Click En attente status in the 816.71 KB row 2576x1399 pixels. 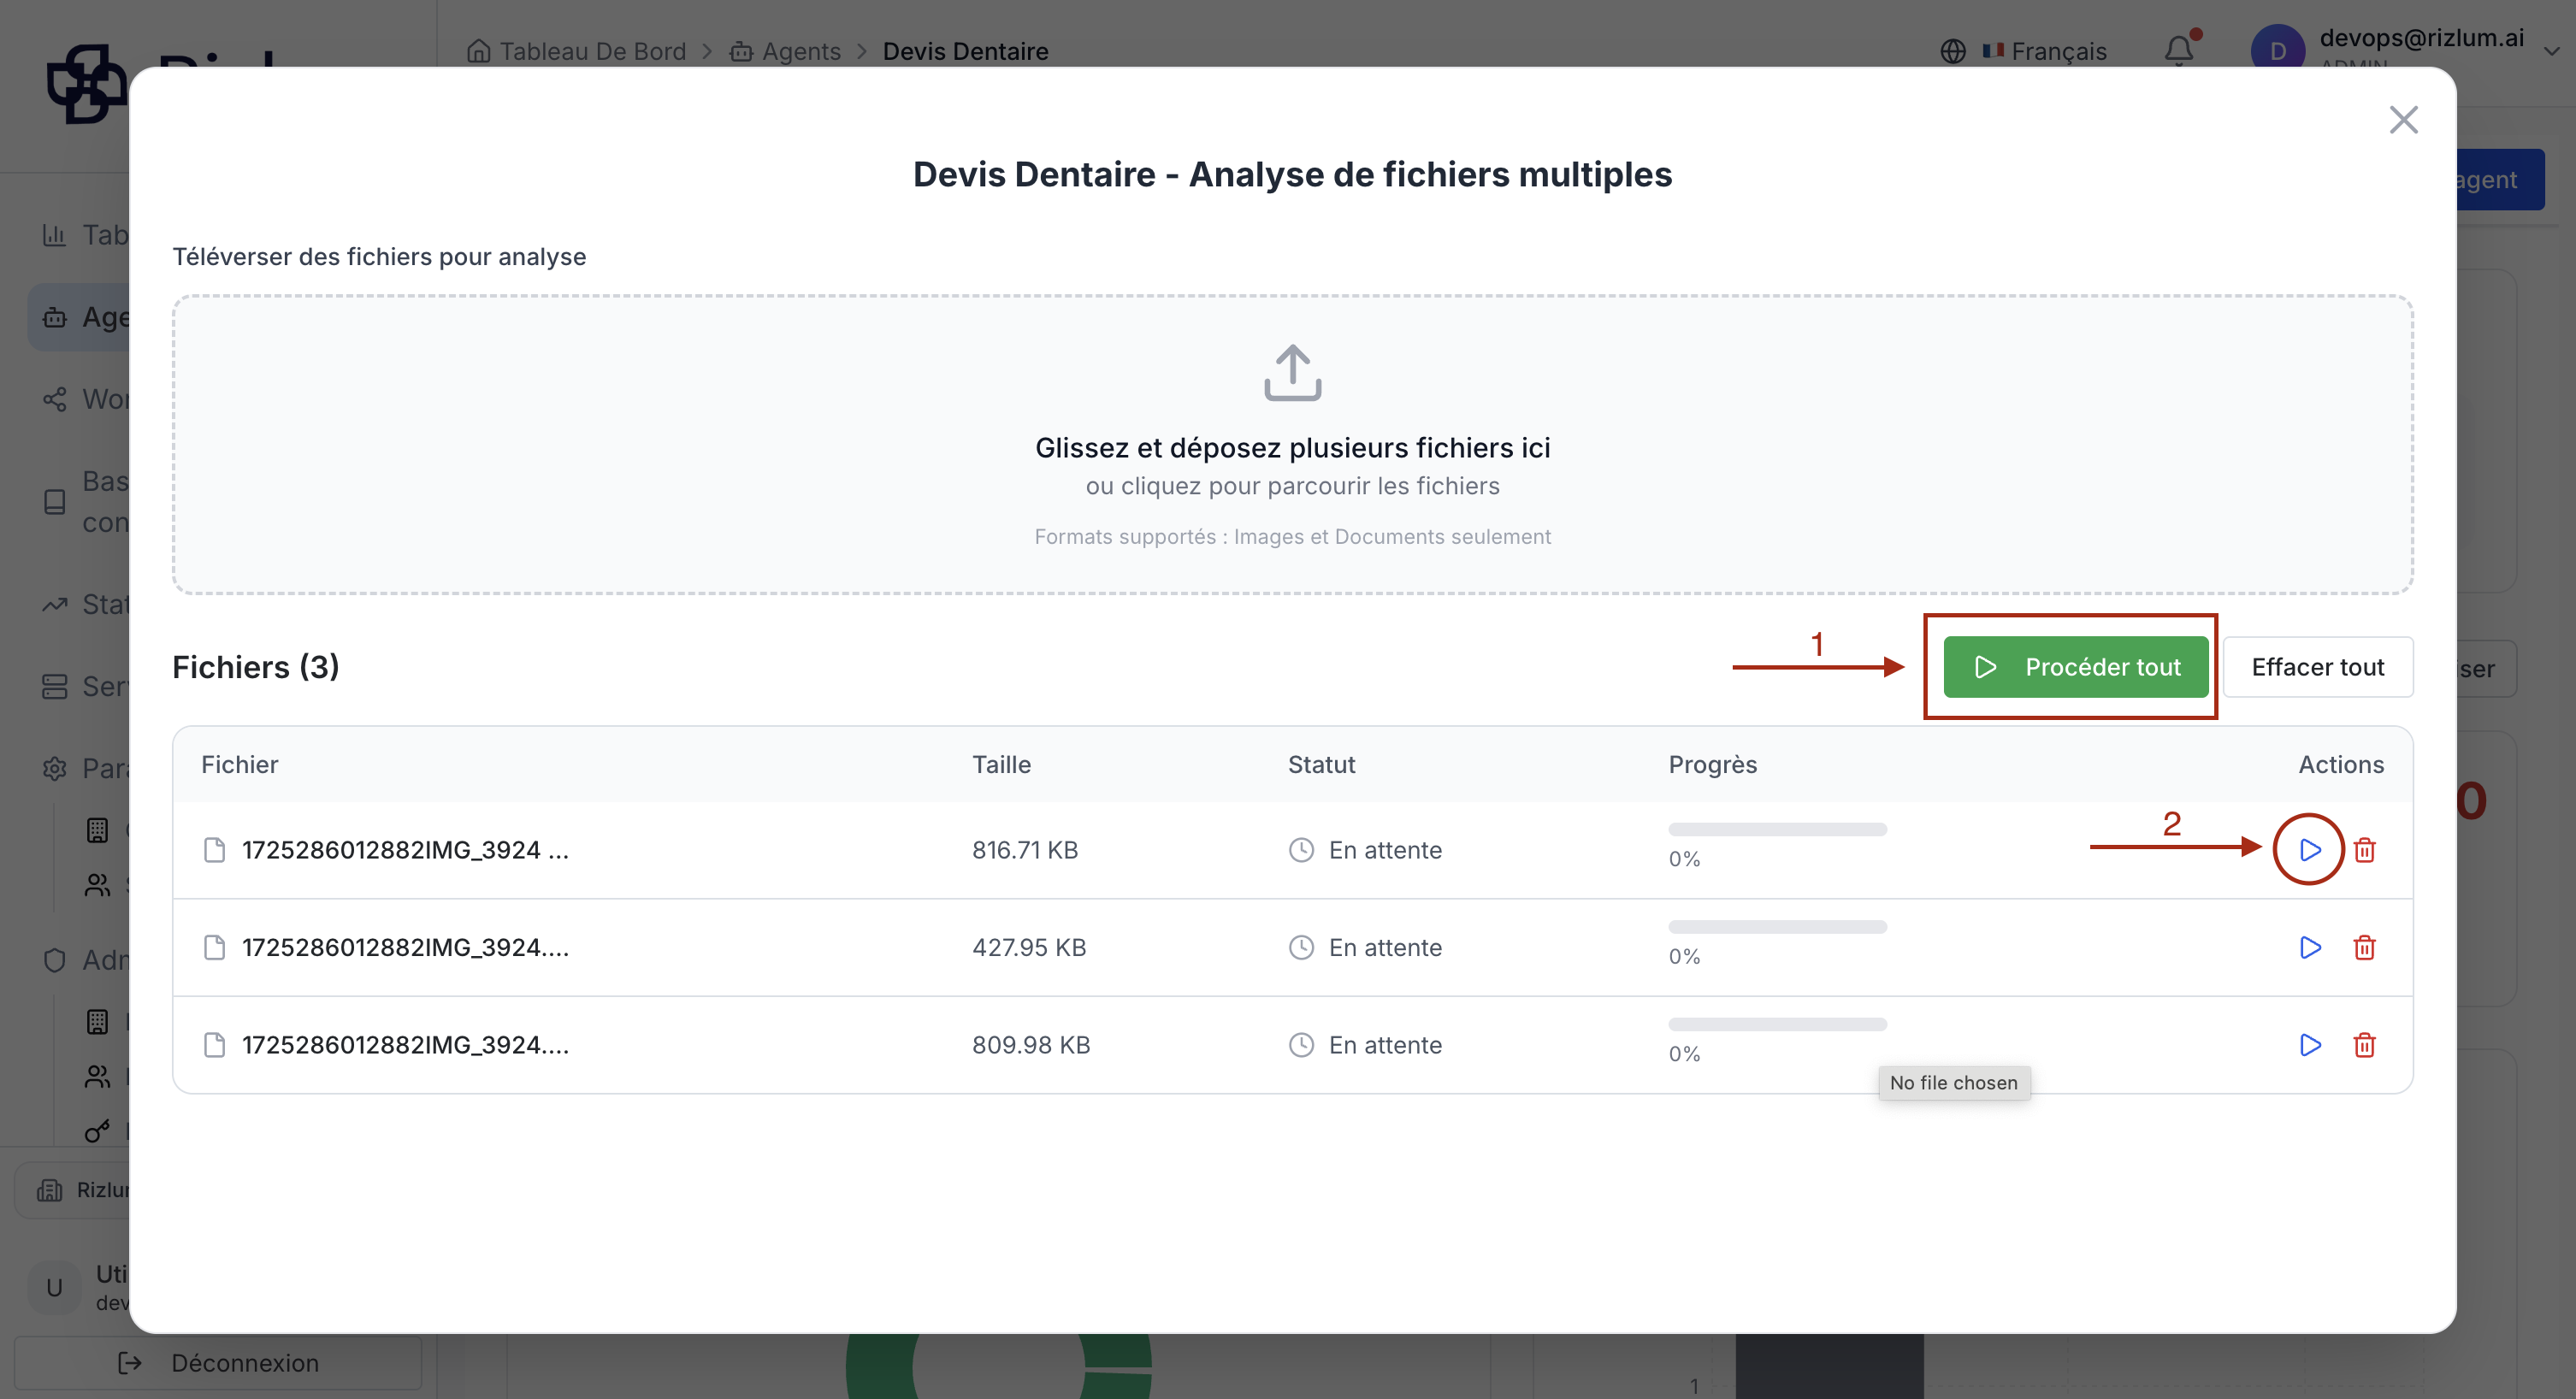click(x=1385, y=850)
